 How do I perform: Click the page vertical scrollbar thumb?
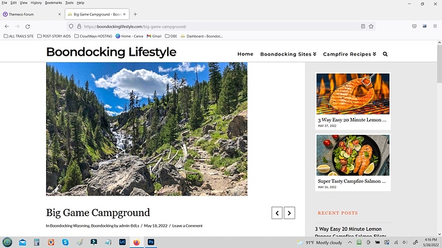point(439,63)
